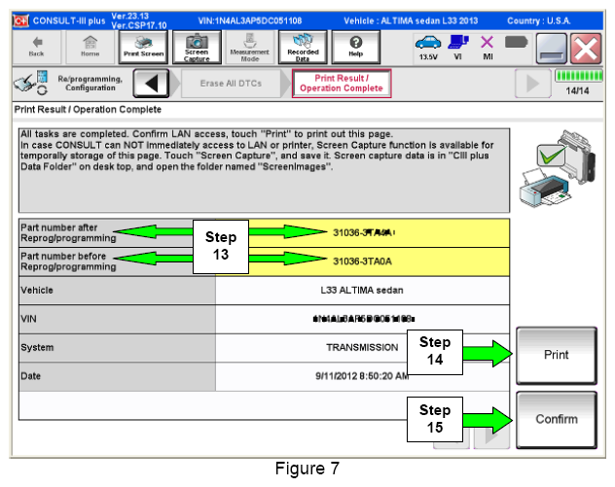
Task: Click the vehicle battery voltage car icon
Action: click(428, 43)
